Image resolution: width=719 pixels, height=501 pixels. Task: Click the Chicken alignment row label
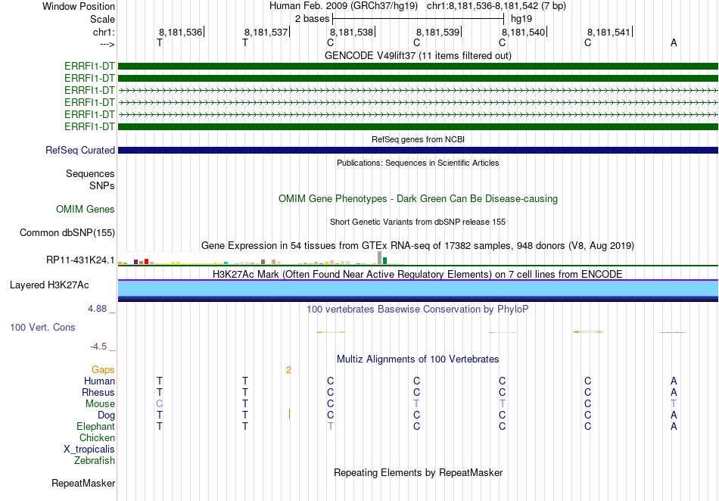(x=97, y=437)
